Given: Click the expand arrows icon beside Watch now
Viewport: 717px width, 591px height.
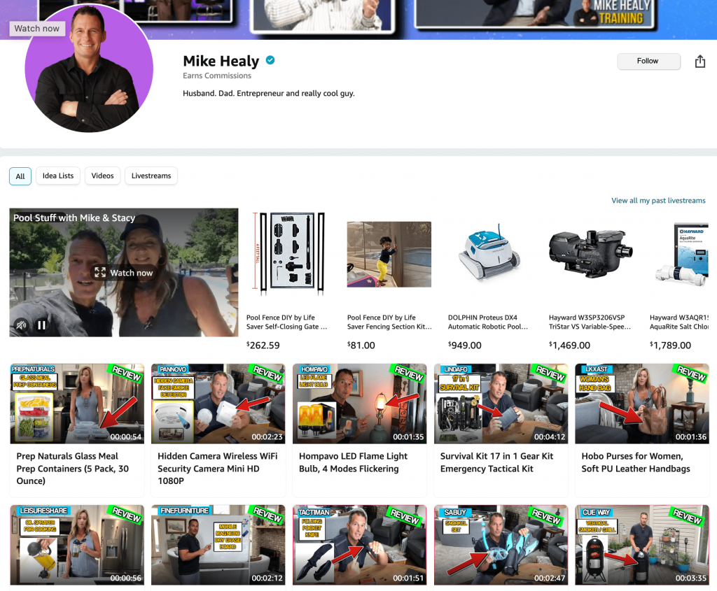Looking at the screenshot, I should [x=100, y=273].
